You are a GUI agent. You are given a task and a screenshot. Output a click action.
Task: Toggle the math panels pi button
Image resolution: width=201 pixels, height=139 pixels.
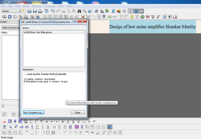pyautogui.click(x=110, y=127)
